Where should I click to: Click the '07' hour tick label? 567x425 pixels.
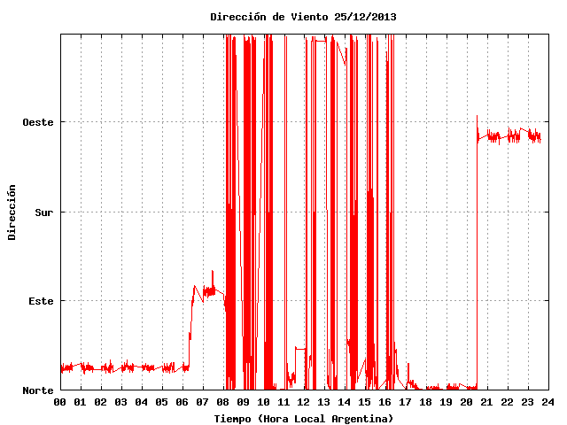click(203, 402)
